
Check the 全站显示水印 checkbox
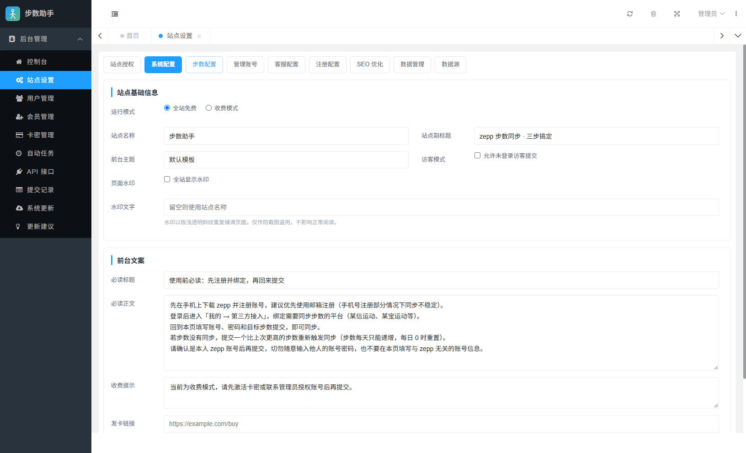click(167, 179)
